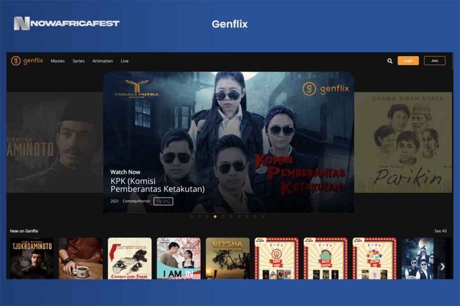Viewport: 460px width, 306px height.
Task: Click the Comedy/Horror genre label
Action: [136, 201]
